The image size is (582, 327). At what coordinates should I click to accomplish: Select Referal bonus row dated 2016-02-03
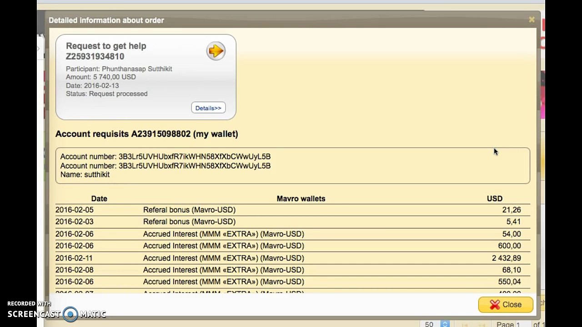click(x=293, y=222)
